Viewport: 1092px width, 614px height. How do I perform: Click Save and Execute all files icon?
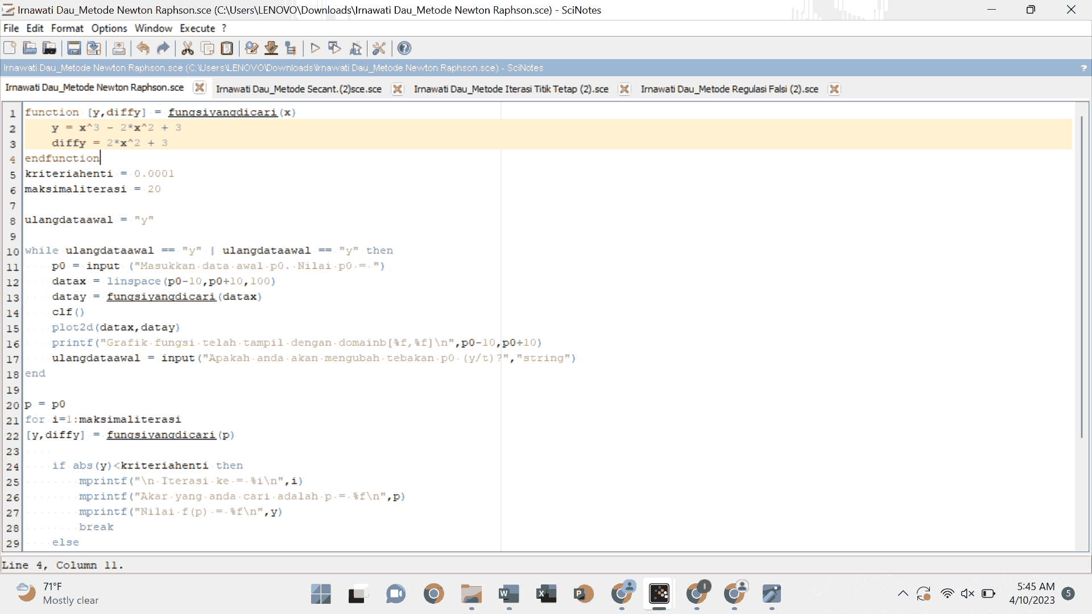(x=355, y=48)
